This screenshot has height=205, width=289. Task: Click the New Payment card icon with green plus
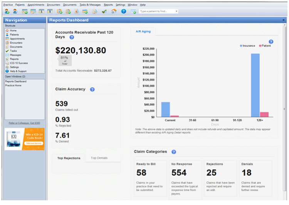(x=85, y=12)
